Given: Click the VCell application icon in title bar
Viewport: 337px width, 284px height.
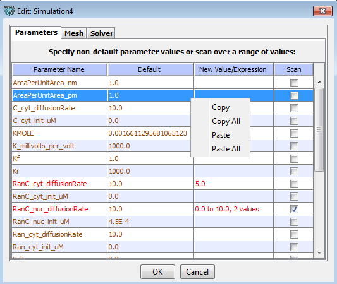Looking at the screenshot, I should tap(9, 11).
